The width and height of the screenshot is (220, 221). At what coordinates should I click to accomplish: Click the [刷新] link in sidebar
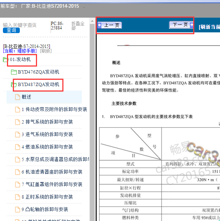click(x=46, y=51)
